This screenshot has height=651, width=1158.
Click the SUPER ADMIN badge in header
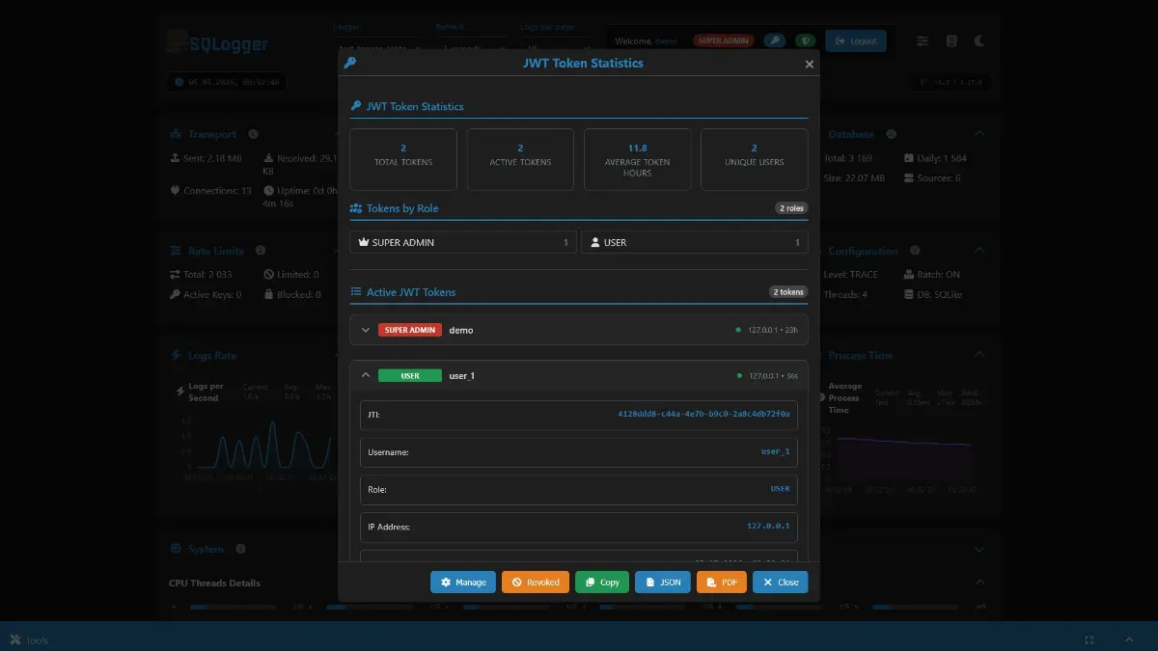pos(724,41)
